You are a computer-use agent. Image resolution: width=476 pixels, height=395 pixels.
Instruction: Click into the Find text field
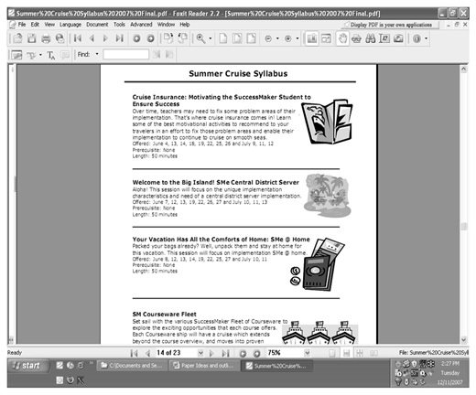click(125, 55)
